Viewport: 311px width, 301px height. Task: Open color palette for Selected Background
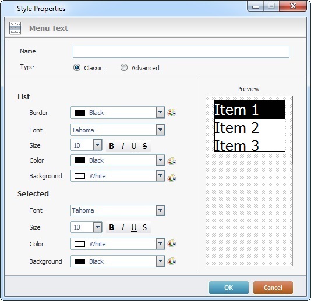[x=172, y=261]
